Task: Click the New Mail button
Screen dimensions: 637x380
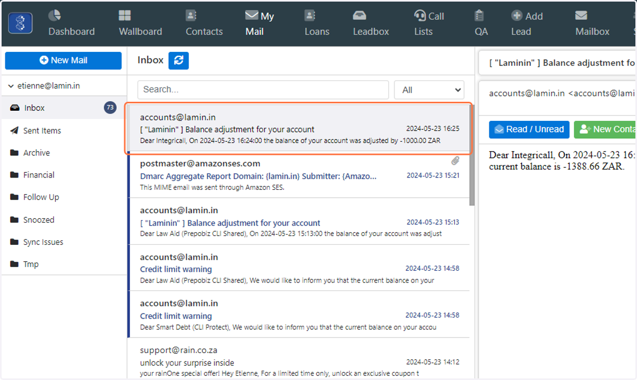Action: 63,60
